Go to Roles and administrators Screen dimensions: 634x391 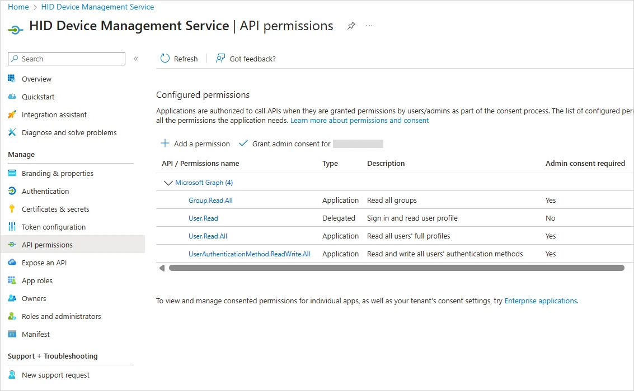click(61, 316)
